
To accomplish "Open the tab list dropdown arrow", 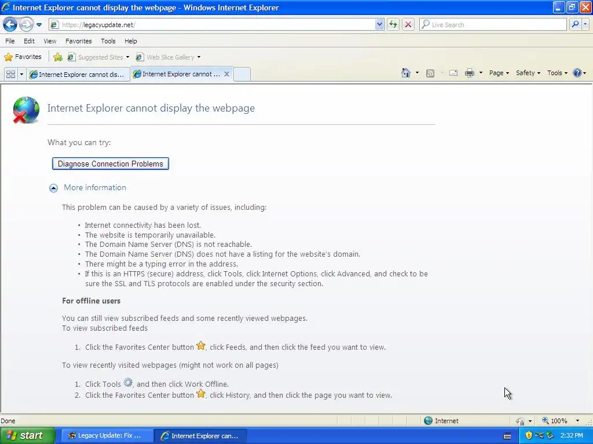I will tap(21, 75).
